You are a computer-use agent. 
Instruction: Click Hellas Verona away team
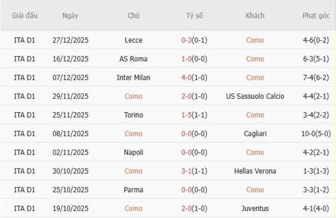255,171
